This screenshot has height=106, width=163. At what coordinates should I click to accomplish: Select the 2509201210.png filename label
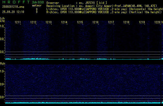(13, 7)
